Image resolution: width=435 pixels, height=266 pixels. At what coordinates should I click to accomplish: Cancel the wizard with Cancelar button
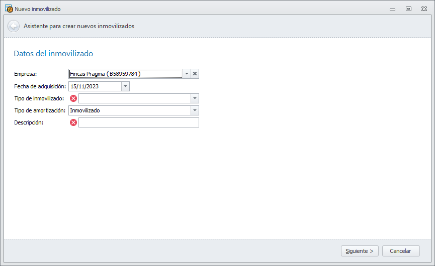(x=401, y=251)
